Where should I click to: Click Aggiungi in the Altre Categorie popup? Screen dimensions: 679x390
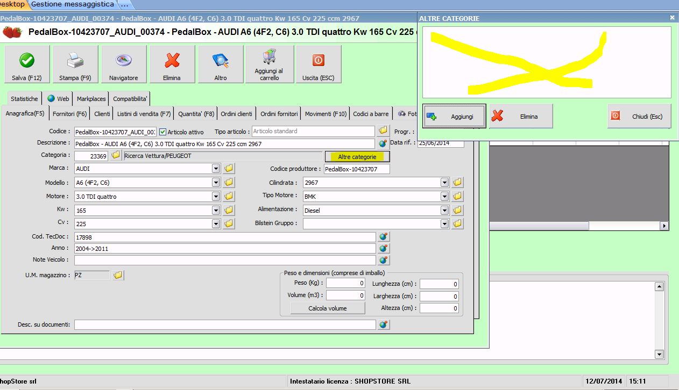pos(454,116)
